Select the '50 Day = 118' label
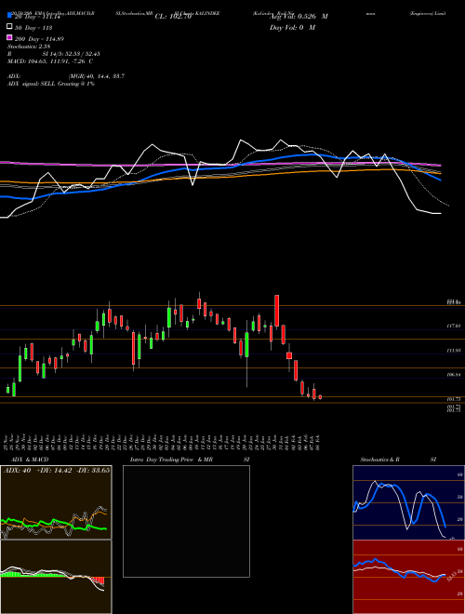Image resolution: width=465 pixels, height=614 pixels. [33, 28]
